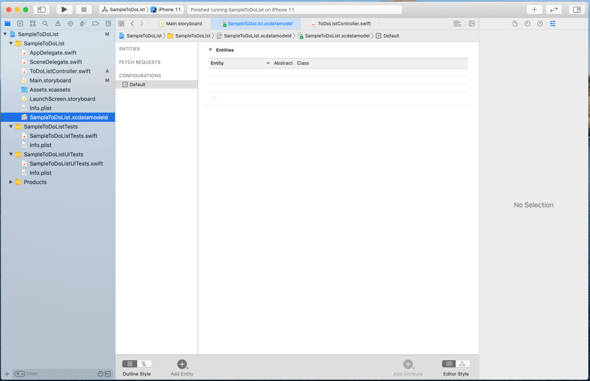Open the Issue navigator warning icon
590x381 pixels.
point(58,24)
